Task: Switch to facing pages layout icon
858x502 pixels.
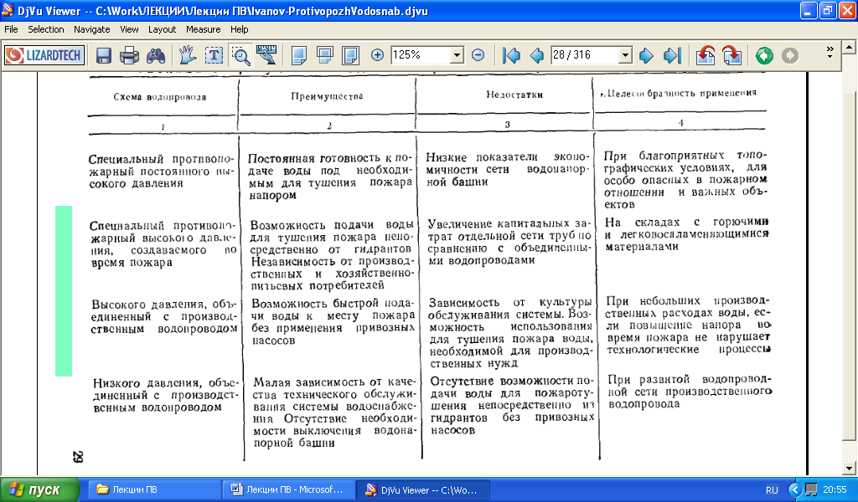Action: point(350,55)
